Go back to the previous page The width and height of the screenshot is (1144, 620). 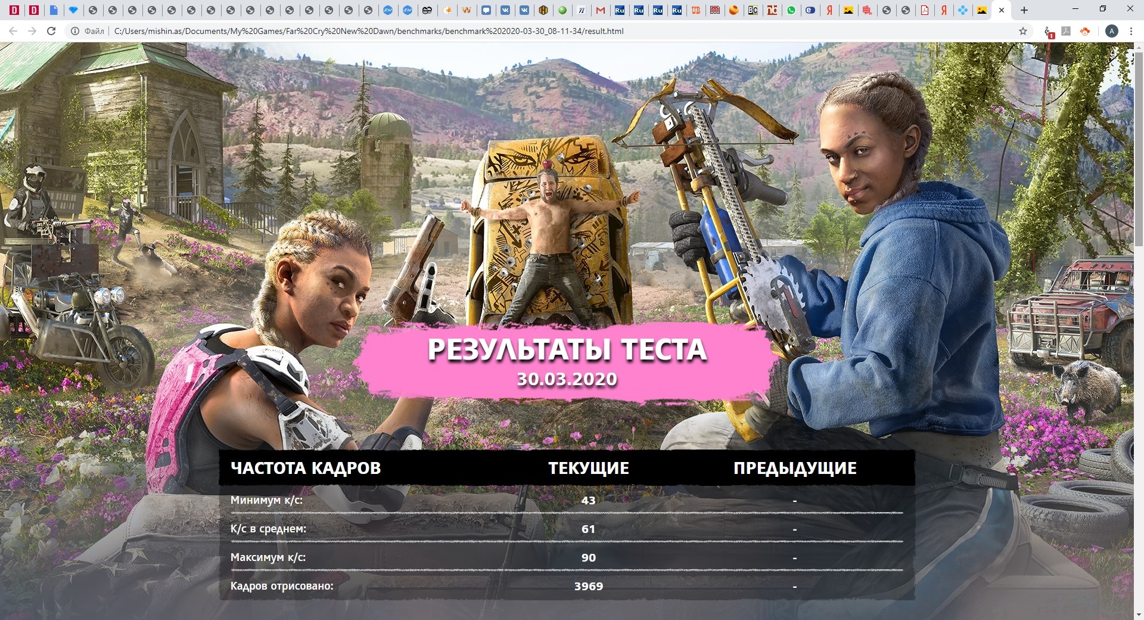point(13,31)
